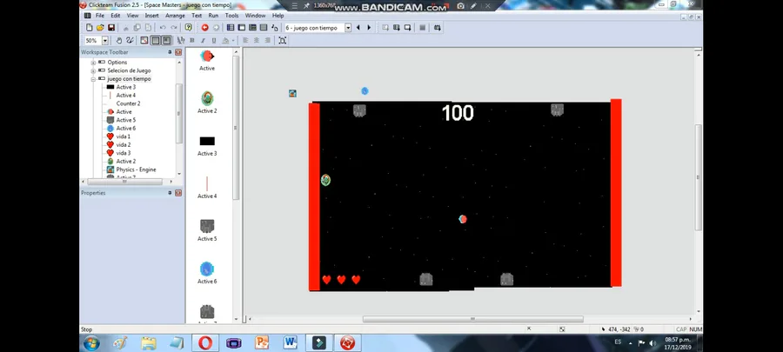Viewport: 783px width, 352px height.
Task: Toggle Italic text formatting
Action: click(x=203, y=41)
